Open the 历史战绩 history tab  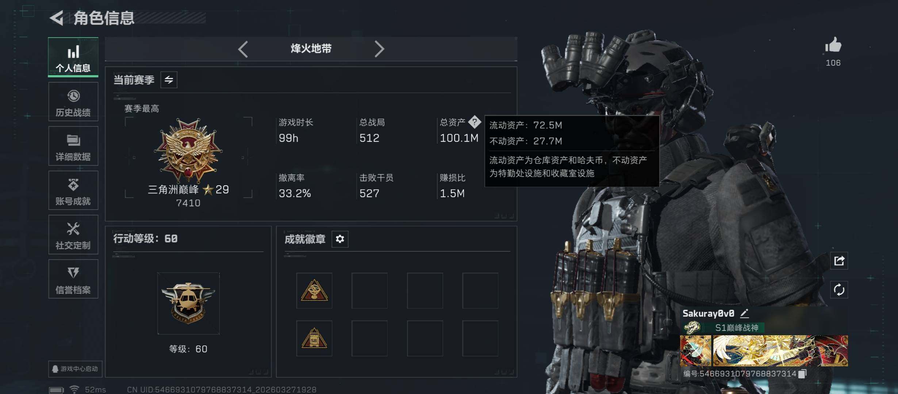(73, 102)
